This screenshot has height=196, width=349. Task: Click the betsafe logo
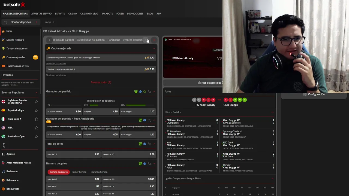click(14, 4)
